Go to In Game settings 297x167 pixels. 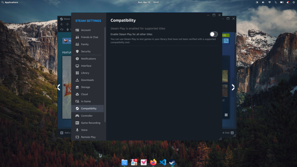coord(88,101)
